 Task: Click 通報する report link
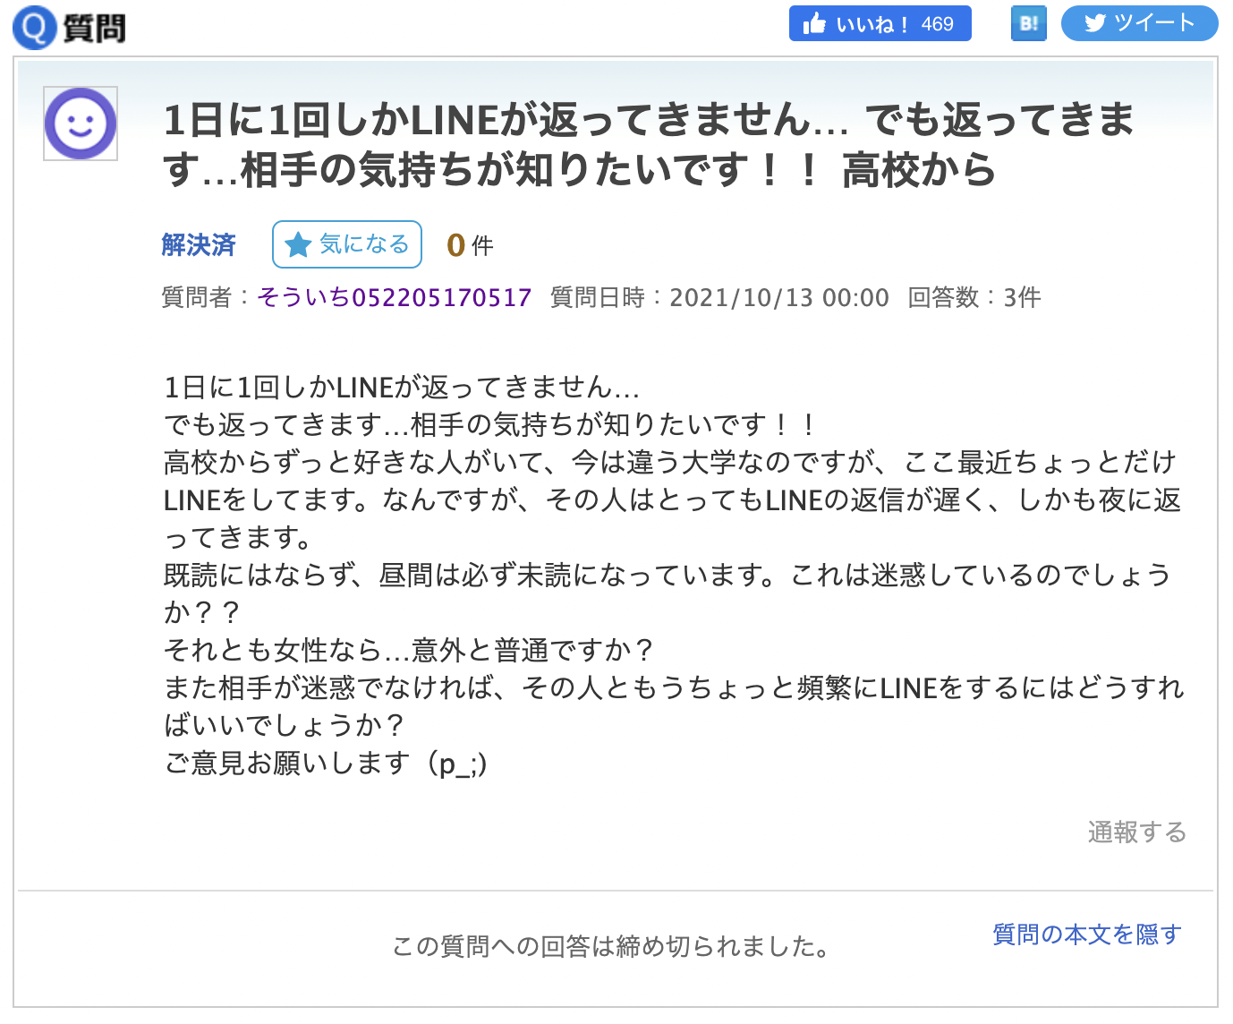coord(1137,832)
